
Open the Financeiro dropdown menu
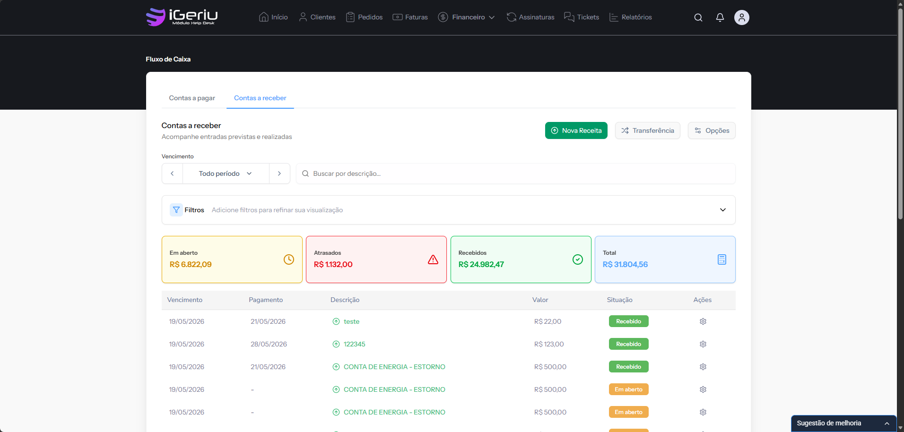(466, 17)
